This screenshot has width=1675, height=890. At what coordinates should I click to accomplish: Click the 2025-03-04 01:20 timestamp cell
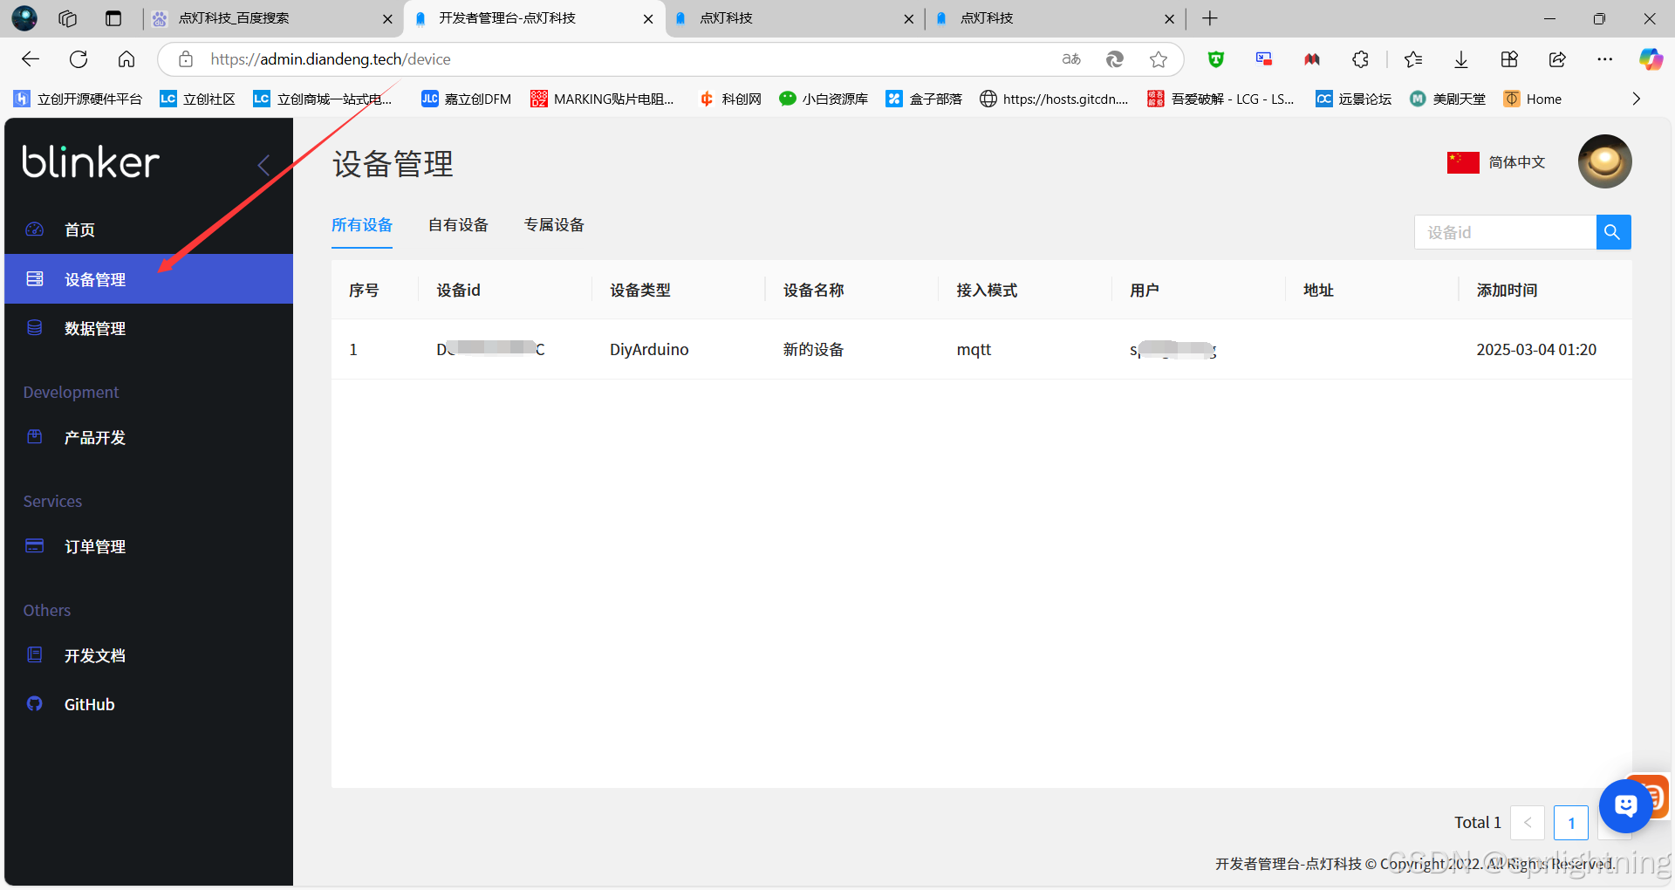[1536, 349]
